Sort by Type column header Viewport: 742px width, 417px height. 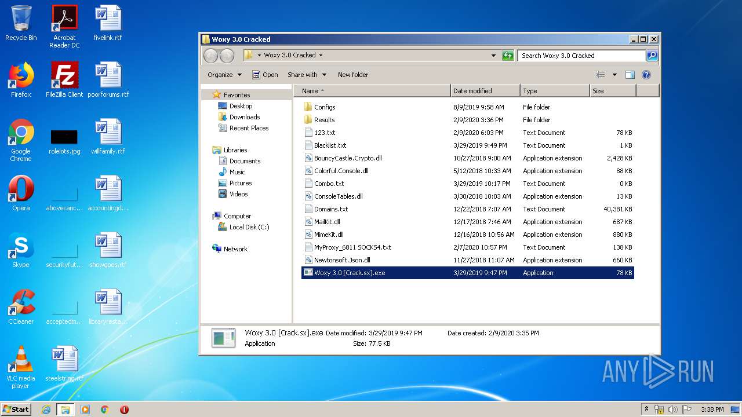(x=555, y=91)
